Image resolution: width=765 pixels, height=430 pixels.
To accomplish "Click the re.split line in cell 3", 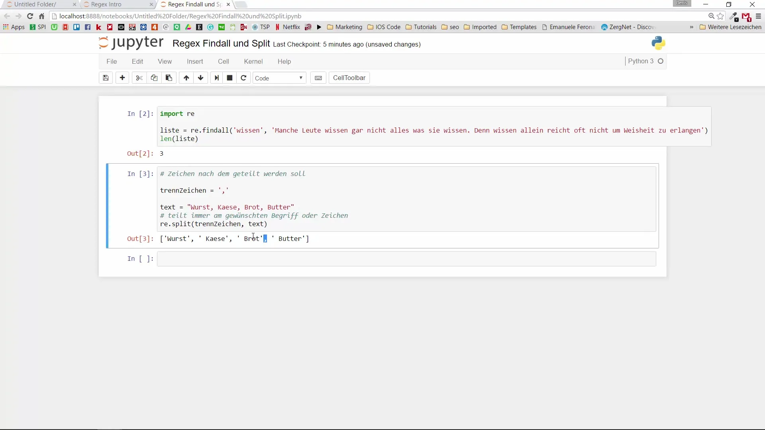I will tap(214, 224).
